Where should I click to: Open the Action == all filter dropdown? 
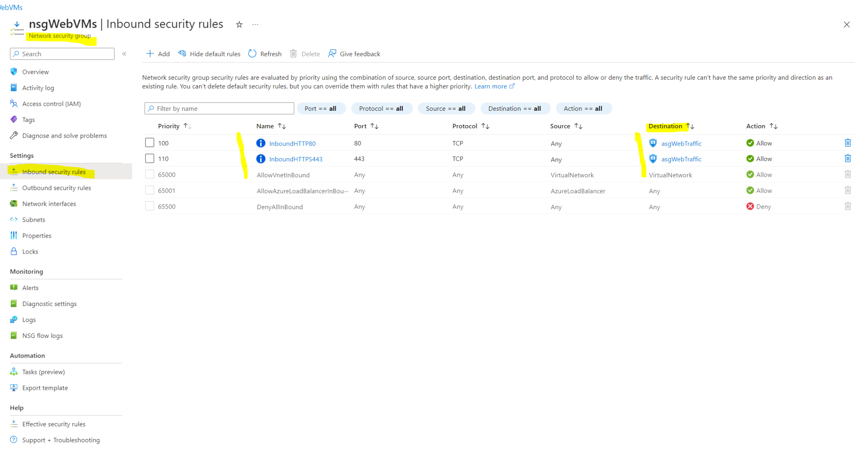pyautogui.click(x=584, y=108)
